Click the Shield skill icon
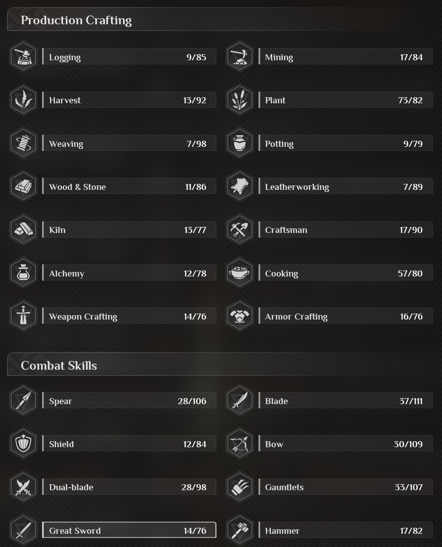The image size is (442, 547). 23,444
